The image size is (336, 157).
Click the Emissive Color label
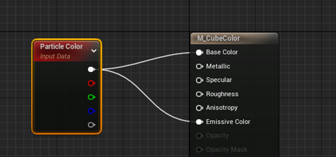pyautogui.click(x=228, y=122)
